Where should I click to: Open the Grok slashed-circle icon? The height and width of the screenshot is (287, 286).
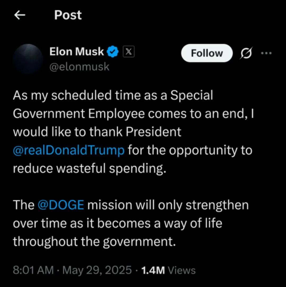pos(246,53)
